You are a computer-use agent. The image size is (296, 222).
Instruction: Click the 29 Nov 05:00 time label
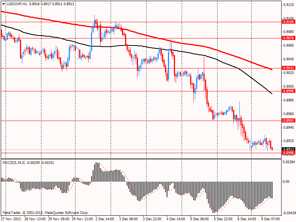coord(58,219)
